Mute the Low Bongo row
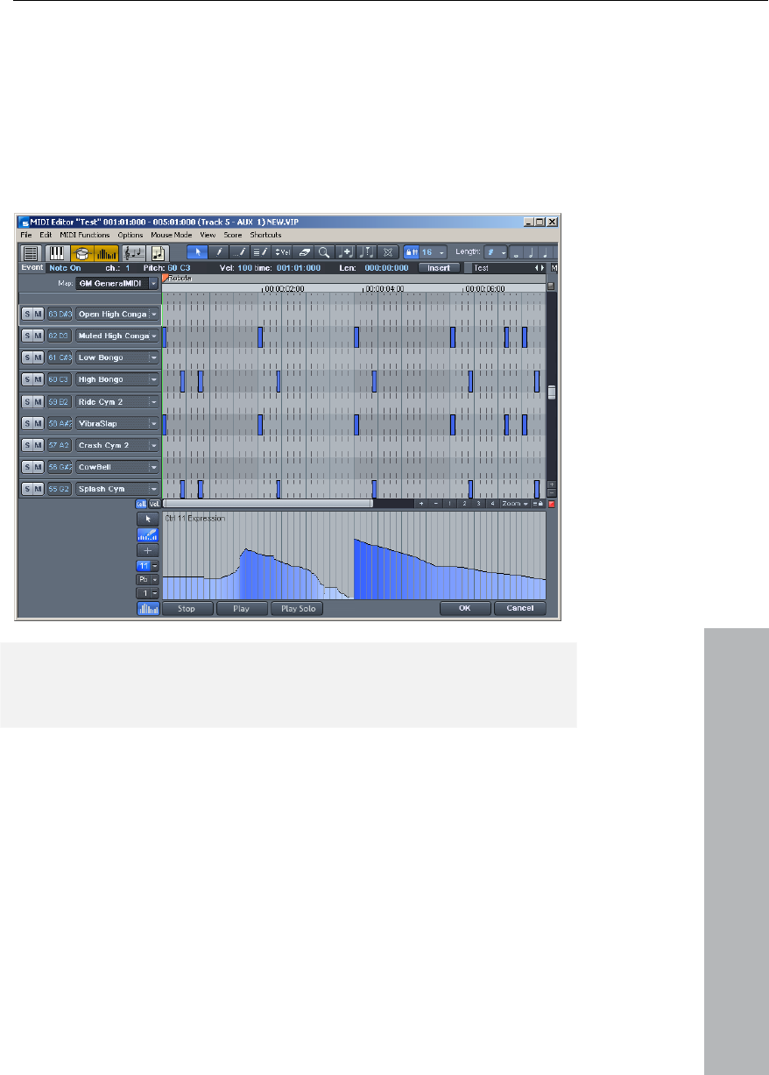Image resolution: width=769 pixels, height=1075 pixels. (38, 357)
